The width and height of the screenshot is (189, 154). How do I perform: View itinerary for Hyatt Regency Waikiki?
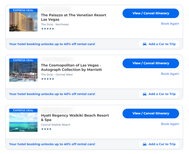pyautogui.click(x=151, y=113)
